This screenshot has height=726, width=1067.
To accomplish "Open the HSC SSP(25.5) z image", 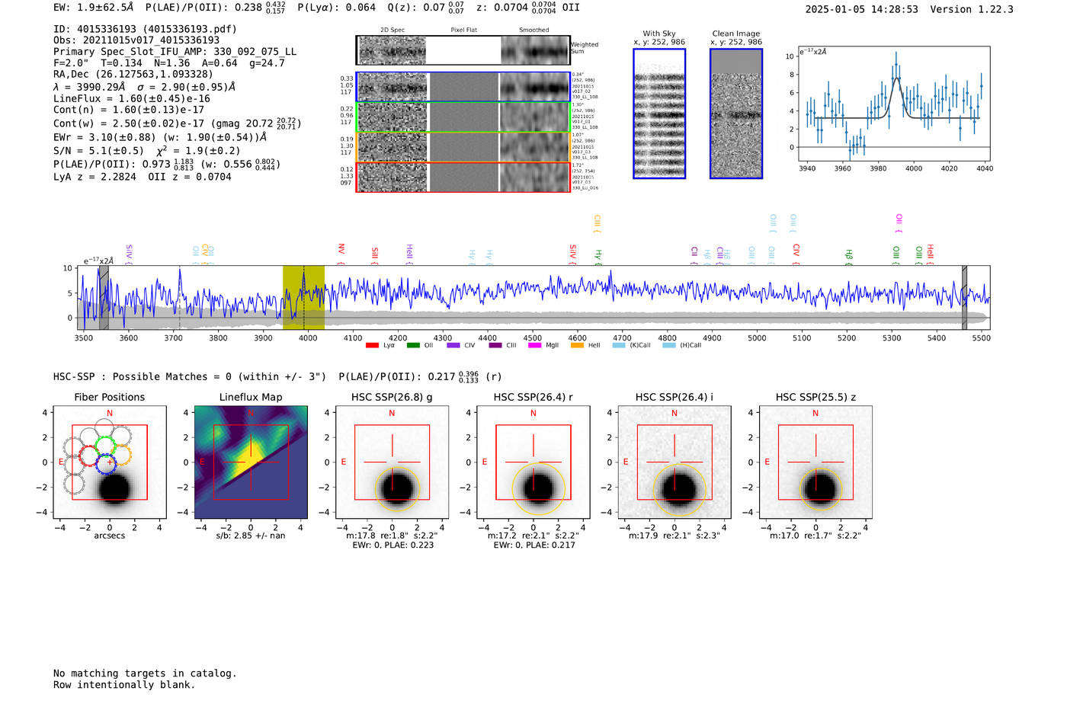I will pyautogui.click(x=815, y=462).
